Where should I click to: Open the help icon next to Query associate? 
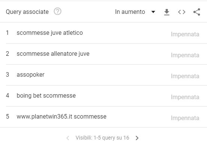coord(57,11)
